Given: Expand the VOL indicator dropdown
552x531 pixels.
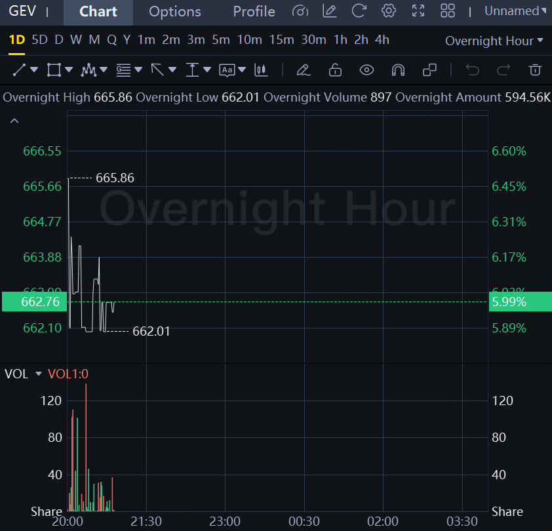Looking at the screenshot, I should click(x=38, y=374).
